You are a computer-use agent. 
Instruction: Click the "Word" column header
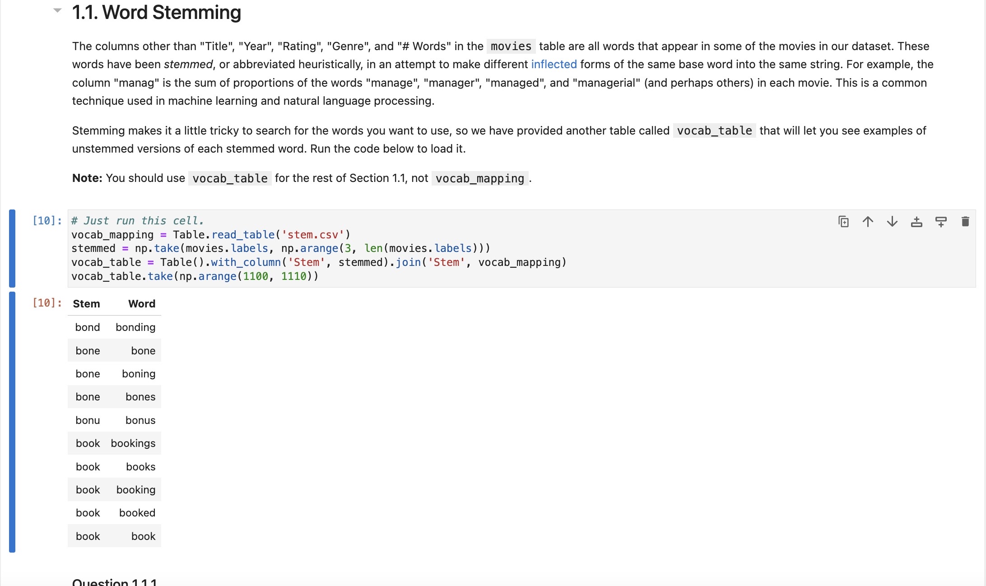pos(141,304)
